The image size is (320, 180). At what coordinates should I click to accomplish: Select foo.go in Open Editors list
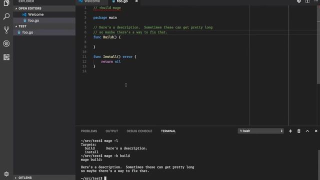[44, 20]
